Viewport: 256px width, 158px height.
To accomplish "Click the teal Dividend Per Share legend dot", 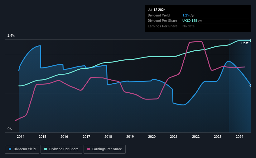I will (46, 149).
